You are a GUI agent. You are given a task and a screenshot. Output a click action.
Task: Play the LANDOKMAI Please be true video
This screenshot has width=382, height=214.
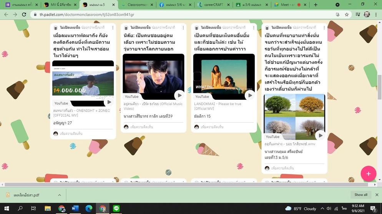(x=250, y=95)
